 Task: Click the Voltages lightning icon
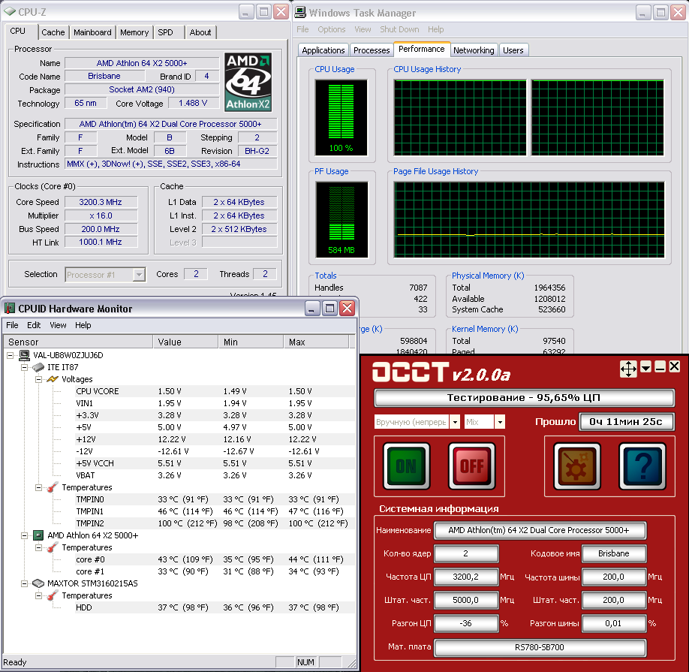pos(53,379)
